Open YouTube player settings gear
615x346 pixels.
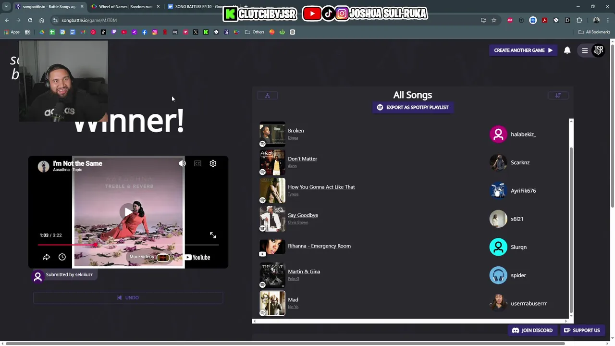pyautogui.click(x=213, y=163)
